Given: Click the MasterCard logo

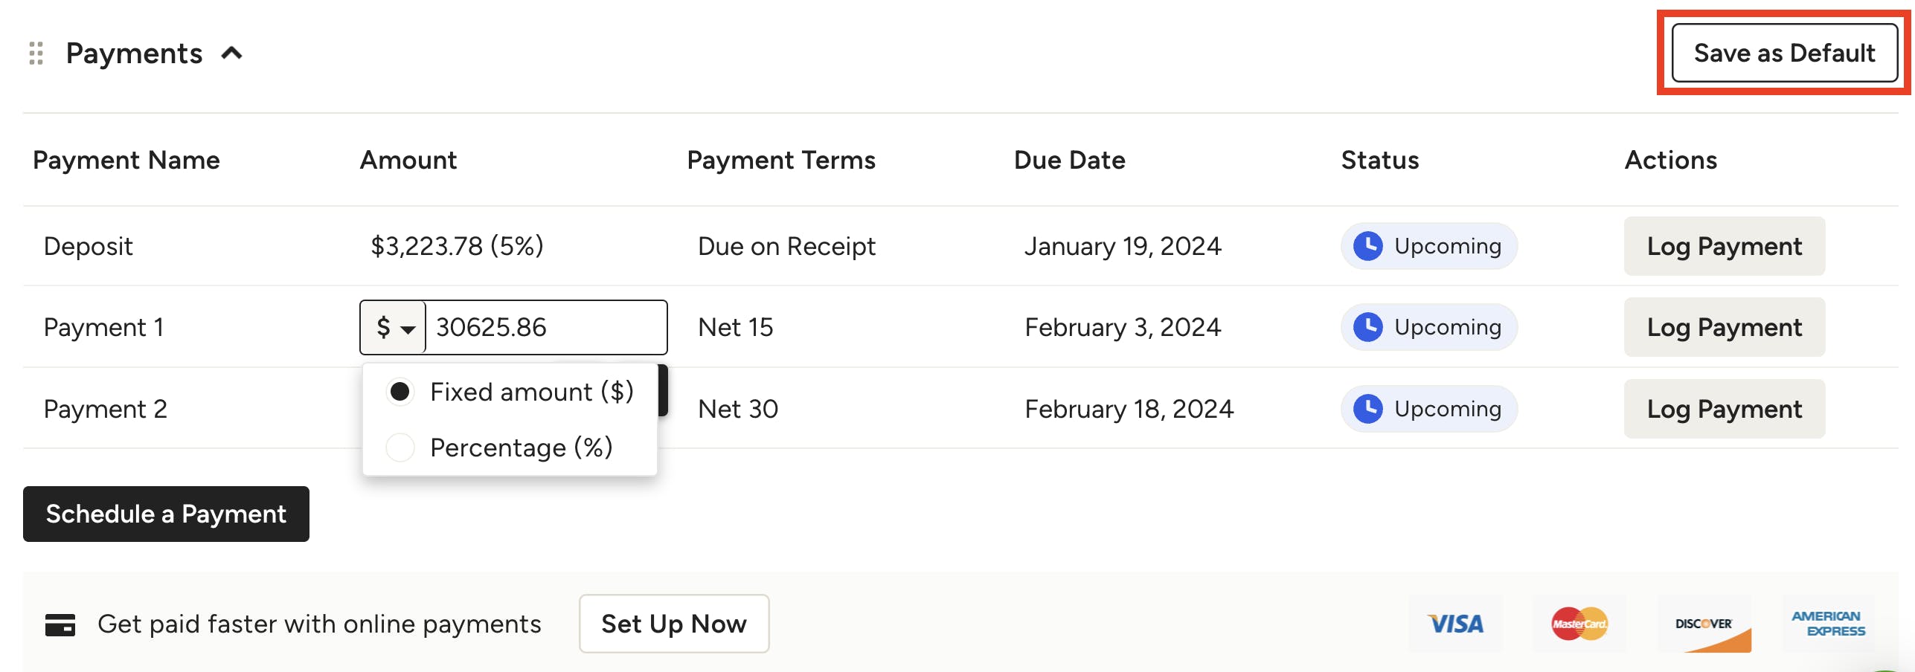Looking at the screenshot, I should point(1579,624).
